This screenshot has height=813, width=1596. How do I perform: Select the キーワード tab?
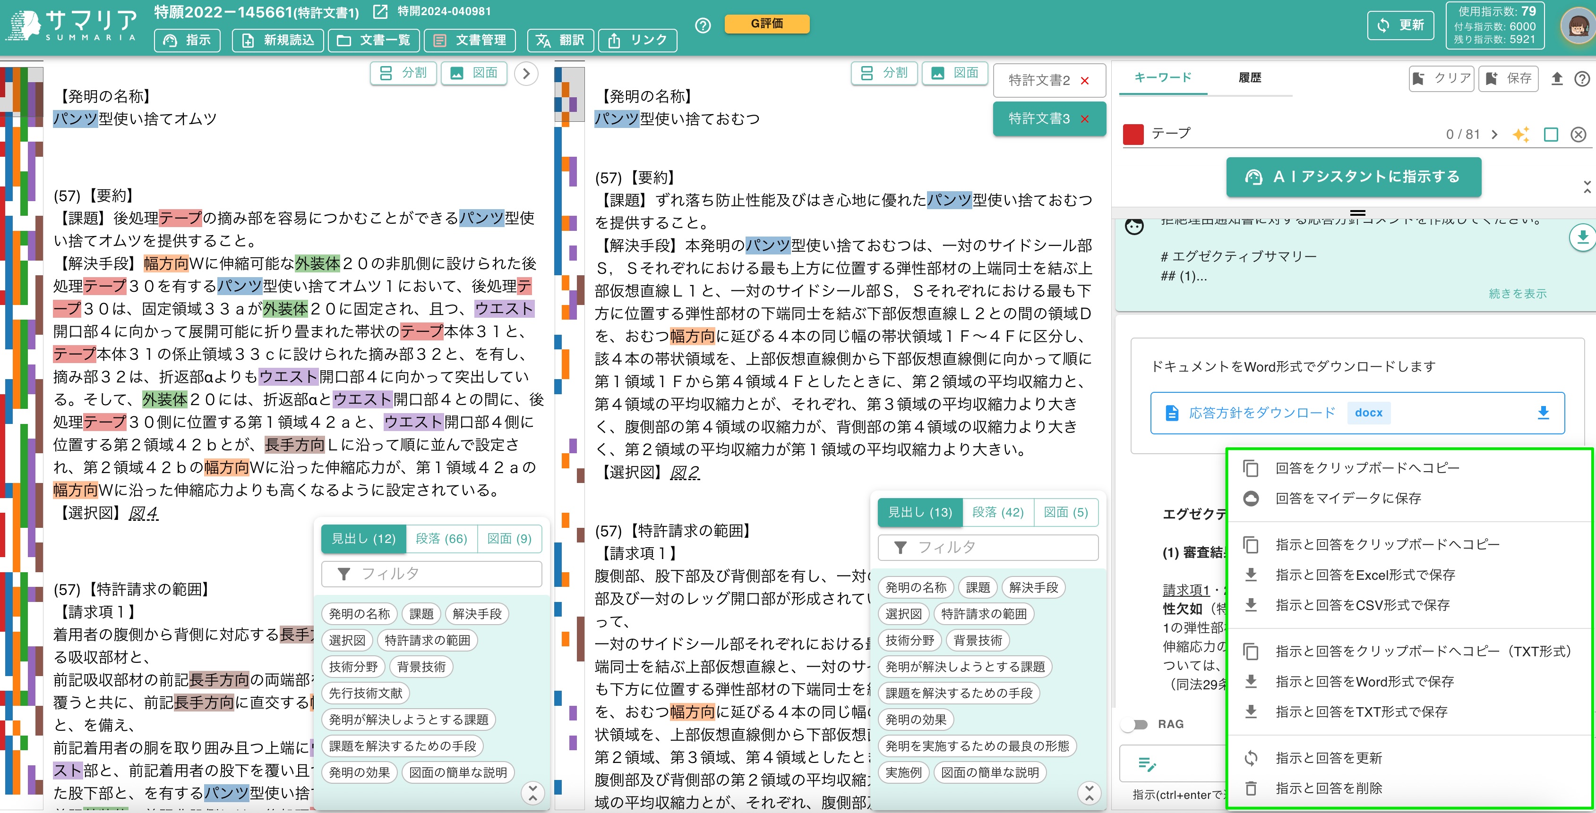tap(1162, 78)
